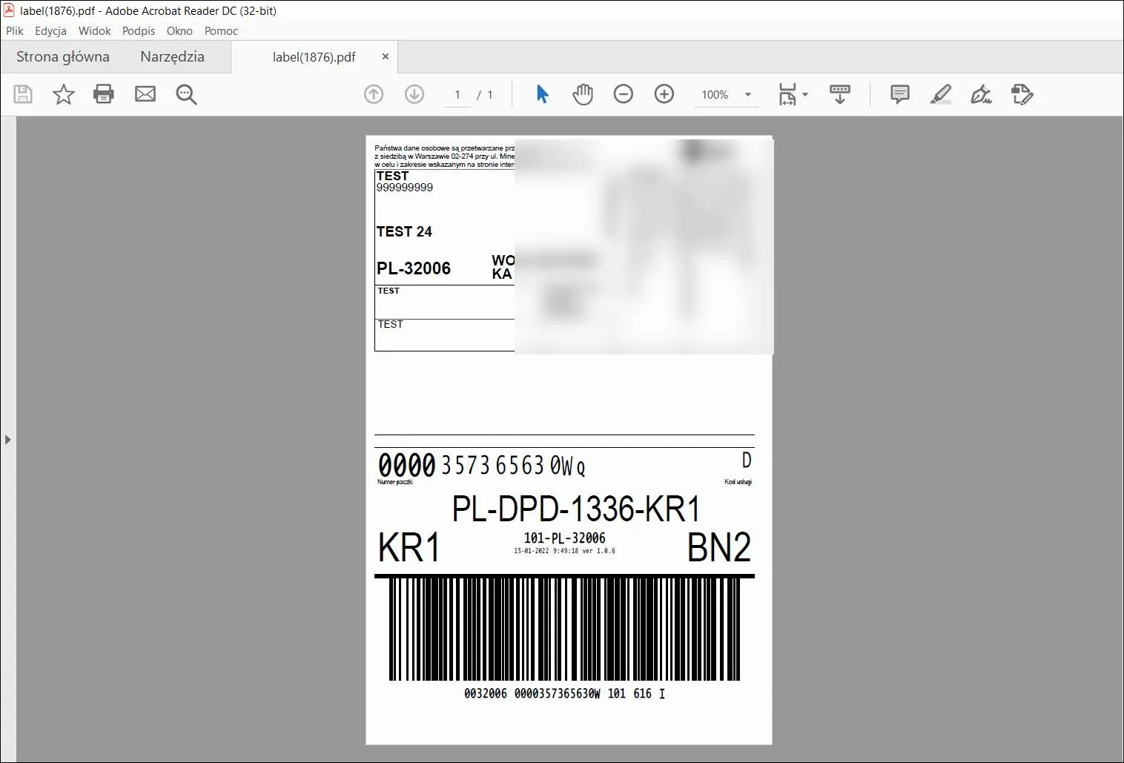Open zoom level dropdown arrow
Screen dimensions: 1124x763
click(x=748, y=95)
